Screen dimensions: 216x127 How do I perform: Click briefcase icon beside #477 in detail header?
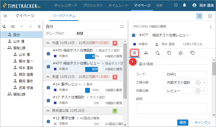134,35
